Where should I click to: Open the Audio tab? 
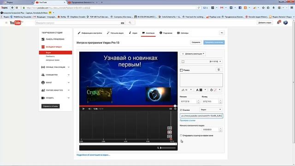pos(133,33)
